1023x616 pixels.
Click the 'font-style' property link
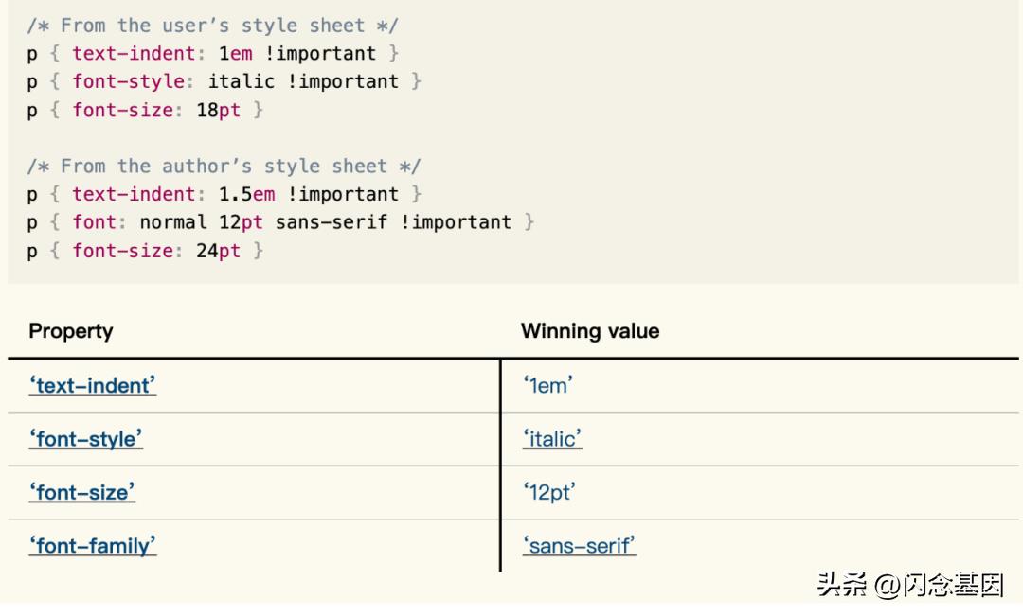coord(86,439)
